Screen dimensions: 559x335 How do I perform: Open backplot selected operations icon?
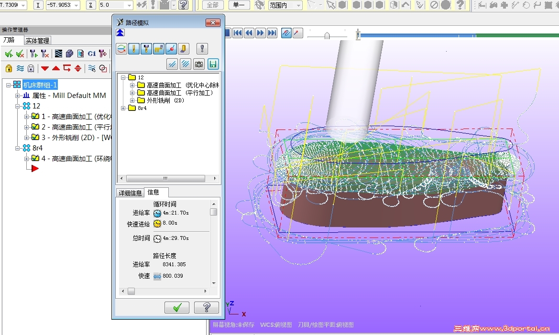tap(58, 54)
